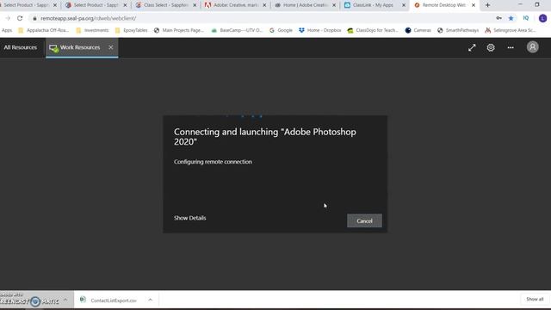Close the Work Resources tab

click(111, 47)
